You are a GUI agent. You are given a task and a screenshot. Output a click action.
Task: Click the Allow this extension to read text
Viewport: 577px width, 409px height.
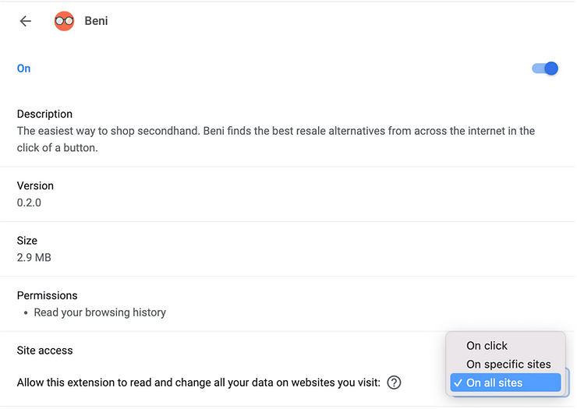pos(198,383)
